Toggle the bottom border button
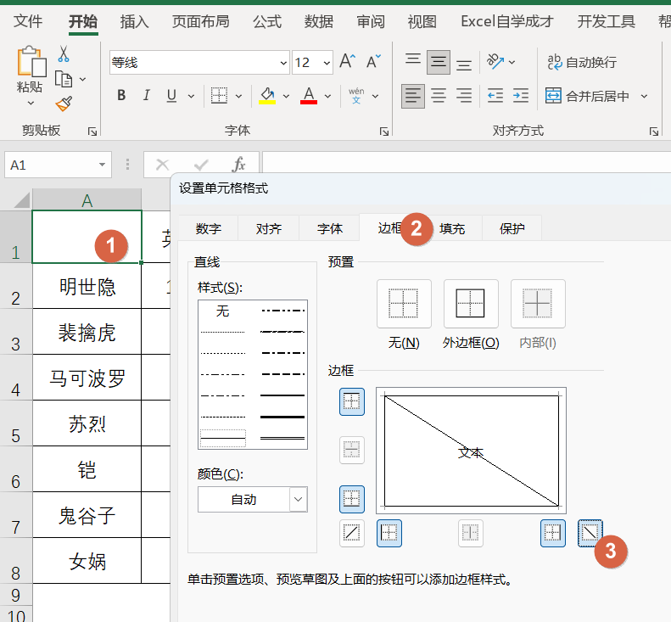Viewport: 671px width, 622px height. pyautogui.click(x=352, y=499)
